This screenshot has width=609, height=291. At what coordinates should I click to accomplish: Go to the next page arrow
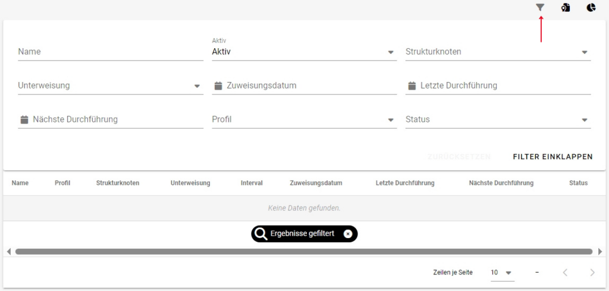(x=592, y=273)
